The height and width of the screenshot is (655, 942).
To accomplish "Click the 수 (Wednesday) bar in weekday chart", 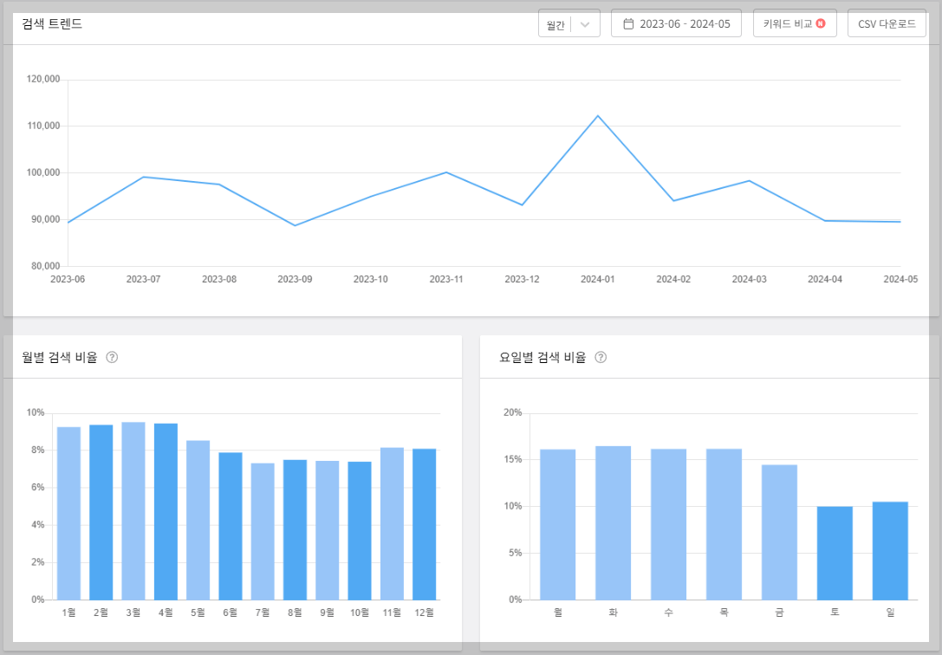I will 669,524.
